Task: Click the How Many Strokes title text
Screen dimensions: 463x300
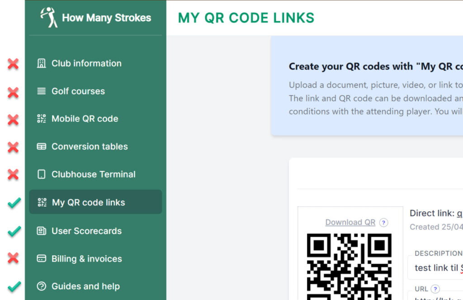Action: [106, 18]
